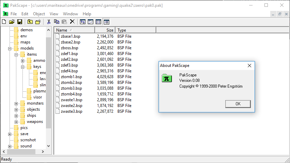Select file zdef3.bsp in list

[69, 65]
